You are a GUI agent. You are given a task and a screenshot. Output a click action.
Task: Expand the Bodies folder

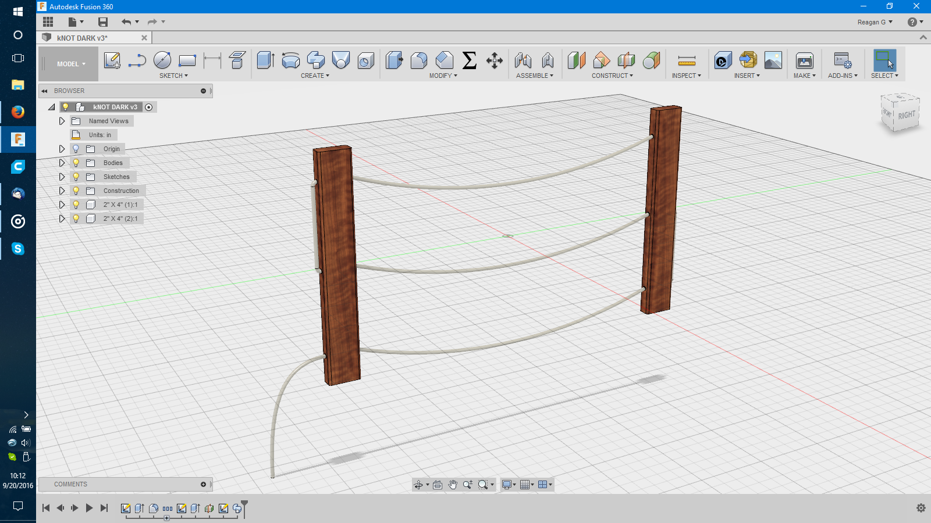point(62,163)
